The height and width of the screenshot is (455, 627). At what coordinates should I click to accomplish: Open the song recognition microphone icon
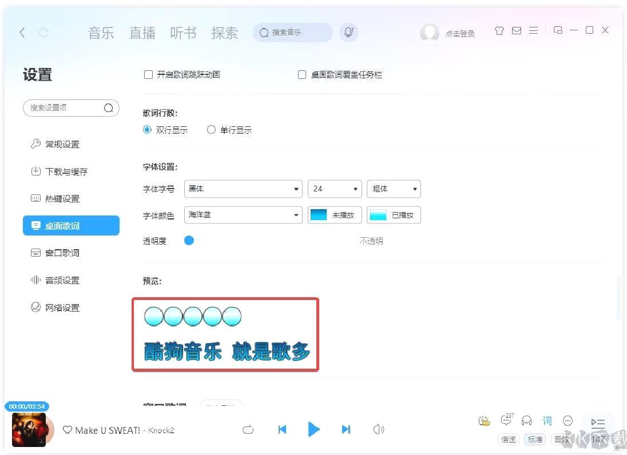point(349,33)
